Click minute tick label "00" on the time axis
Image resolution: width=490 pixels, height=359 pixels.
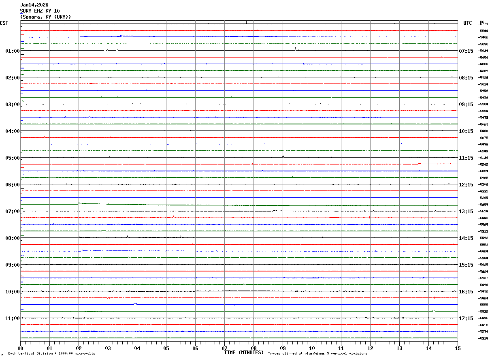pyautogui.click(x=20, y=348)
